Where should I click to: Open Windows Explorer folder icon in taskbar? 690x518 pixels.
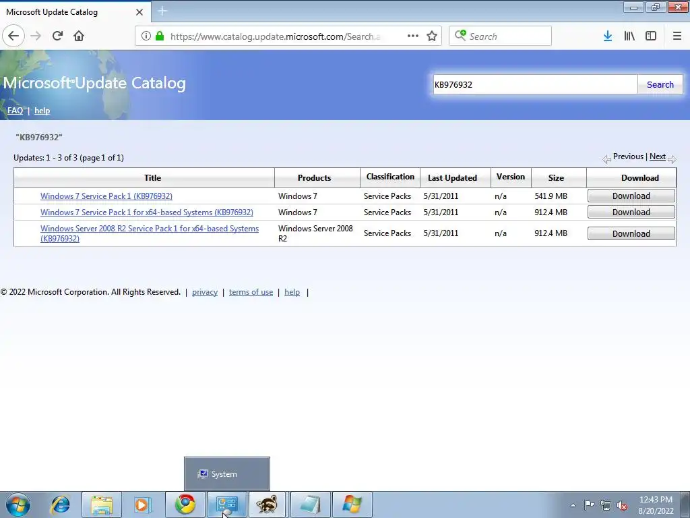[x=102, y=505]
